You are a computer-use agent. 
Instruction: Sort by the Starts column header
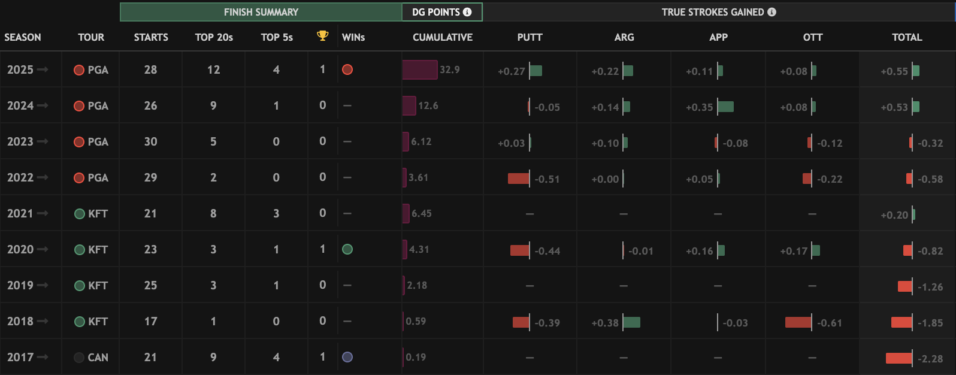click(x=151, y=37)
